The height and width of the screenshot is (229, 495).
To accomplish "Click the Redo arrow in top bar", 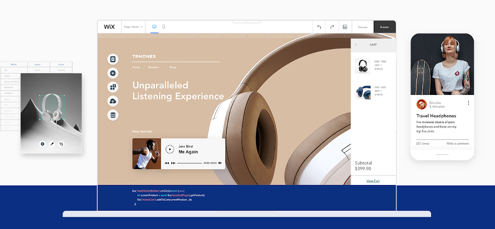I will [332, 27].
